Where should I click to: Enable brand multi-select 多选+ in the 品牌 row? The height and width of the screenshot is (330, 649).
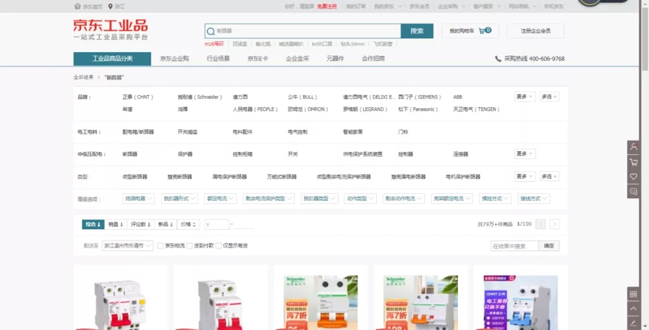click(549, 97)
